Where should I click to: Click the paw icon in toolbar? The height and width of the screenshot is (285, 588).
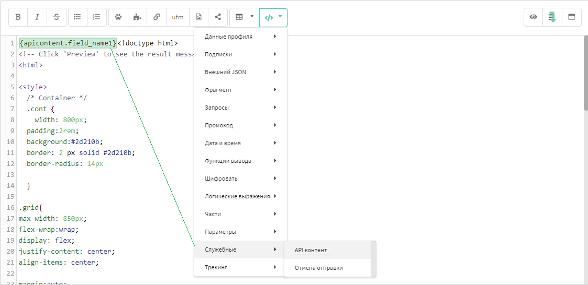tap(118, 17)
